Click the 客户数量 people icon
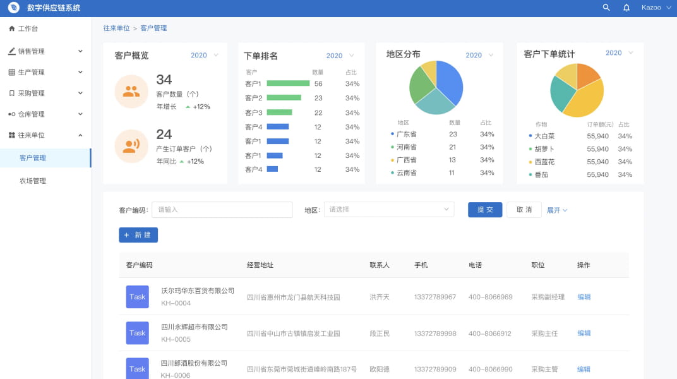 point(131,91)
